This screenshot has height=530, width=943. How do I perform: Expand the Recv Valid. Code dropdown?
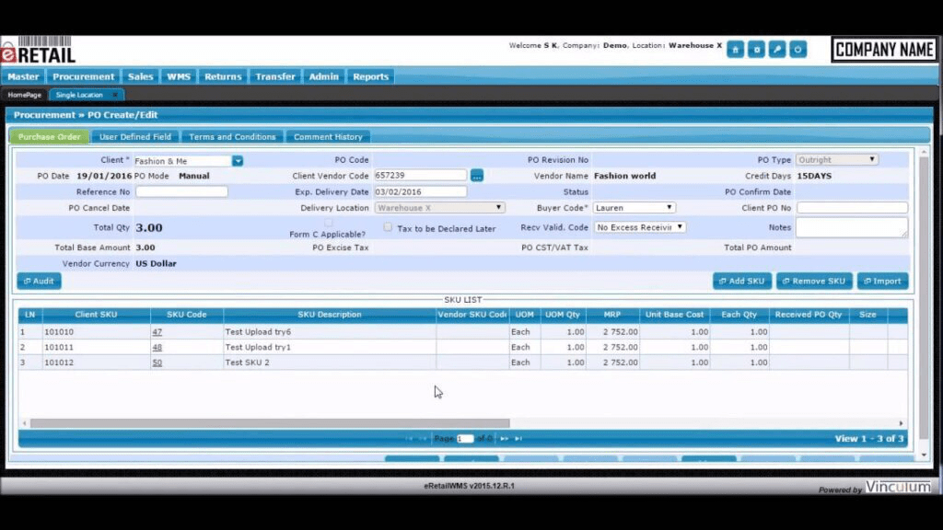click(639, 227)
